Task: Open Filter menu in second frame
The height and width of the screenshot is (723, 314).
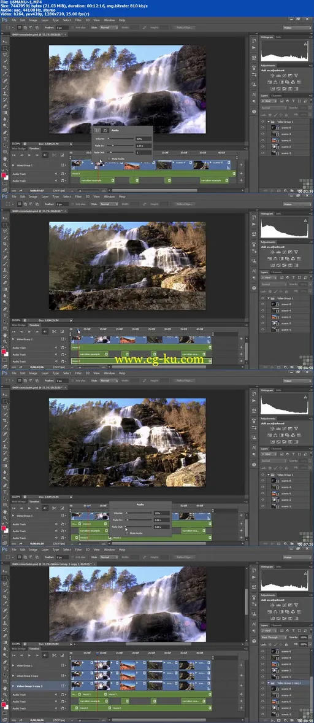Action: click(78, 196)
